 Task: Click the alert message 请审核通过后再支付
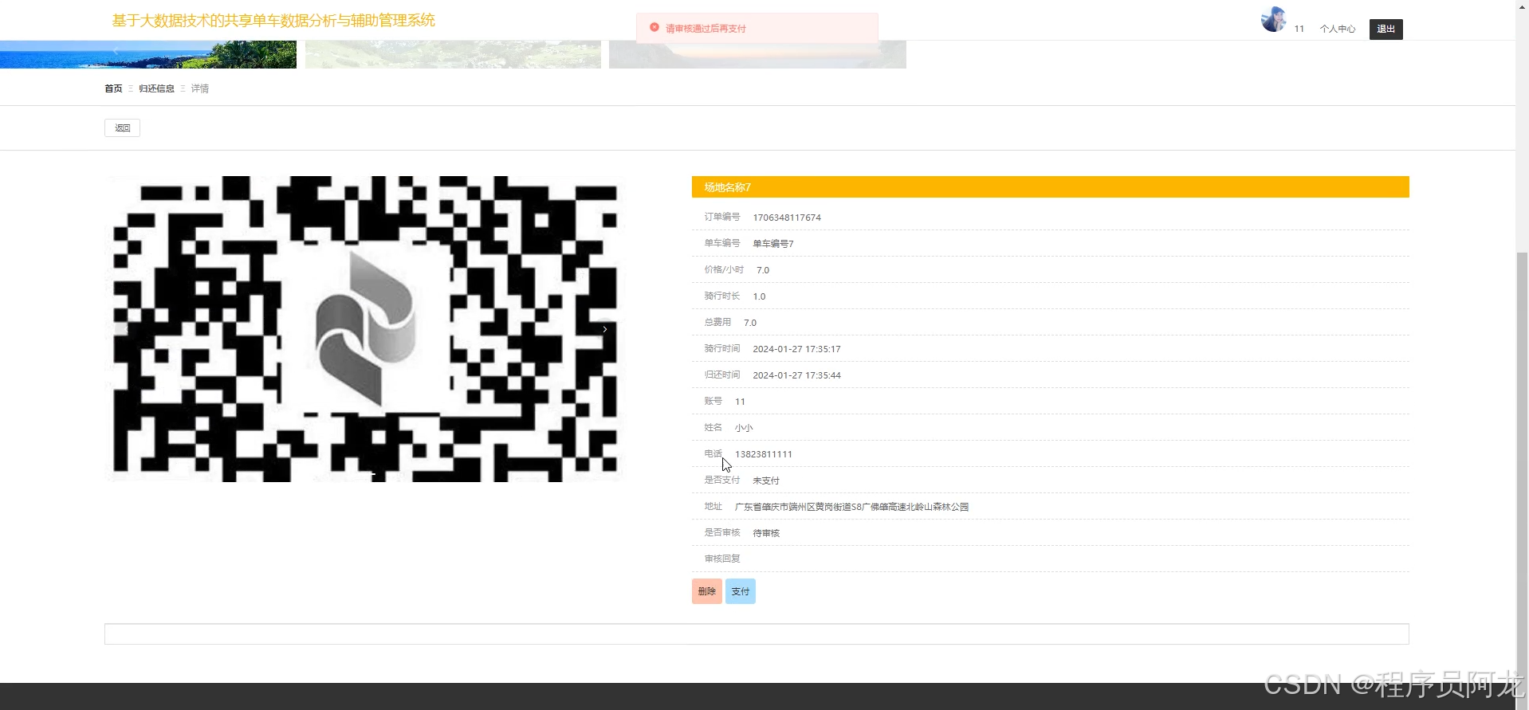click(706, 29)
